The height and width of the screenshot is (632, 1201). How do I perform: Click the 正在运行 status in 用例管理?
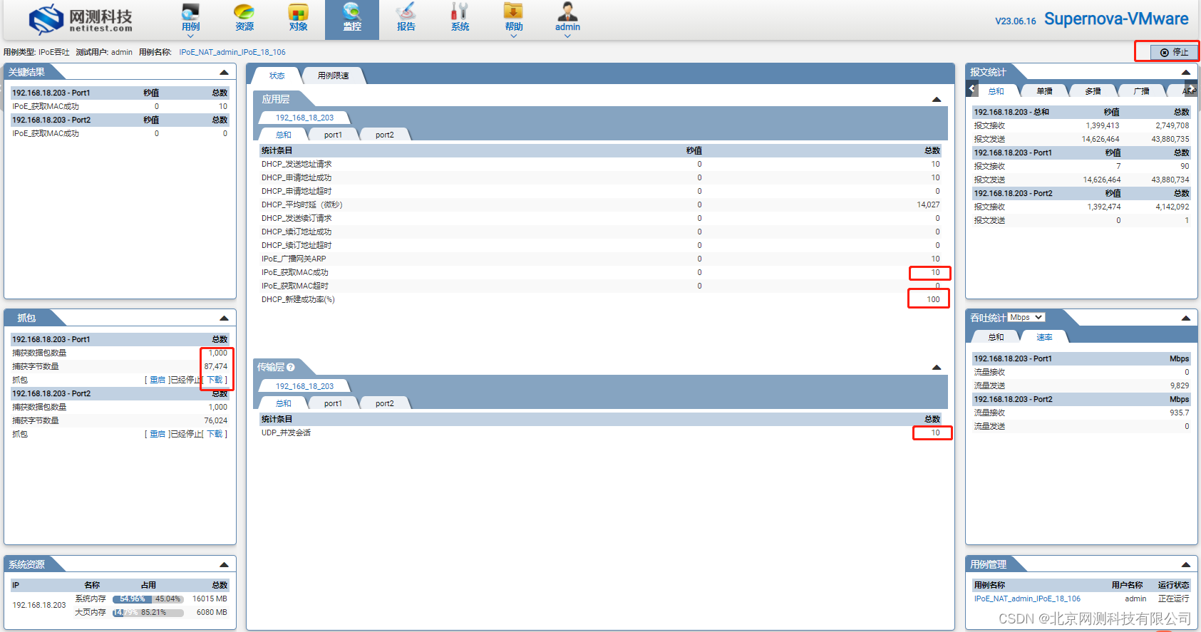click(x=1173, y=599)
